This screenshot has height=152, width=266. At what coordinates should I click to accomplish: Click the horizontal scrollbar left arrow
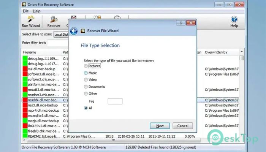pyautogui.click(x=24, y=140)
